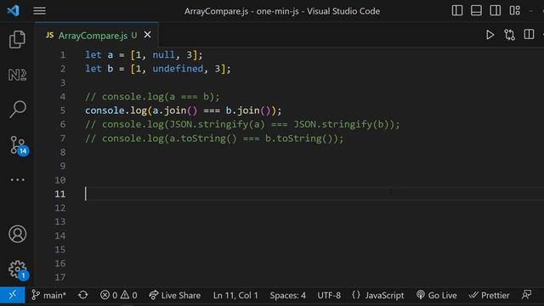Open Prettier formatter status
The image size is (544, 306).
[489, 295]
